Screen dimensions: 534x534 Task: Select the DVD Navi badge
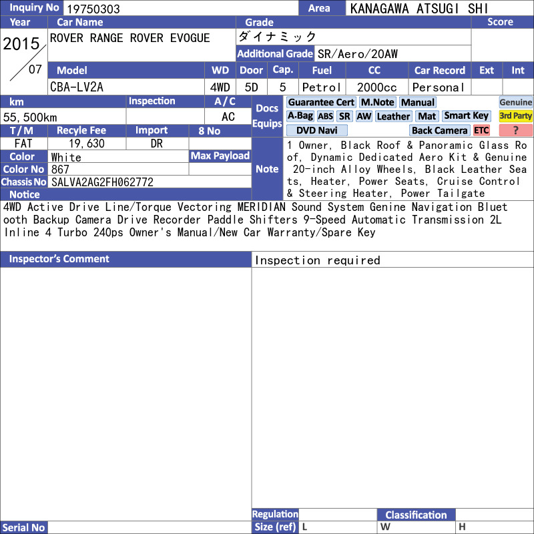pos(316,130)
